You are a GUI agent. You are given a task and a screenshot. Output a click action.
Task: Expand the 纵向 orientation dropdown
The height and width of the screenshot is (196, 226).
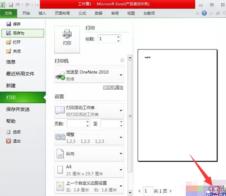[x=89, y=153]
